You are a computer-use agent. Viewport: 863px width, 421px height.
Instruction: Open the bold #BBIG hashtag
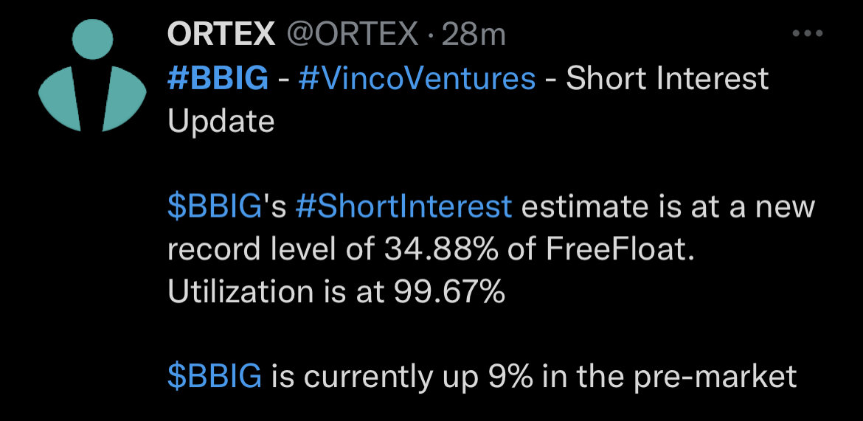(218, 79)
